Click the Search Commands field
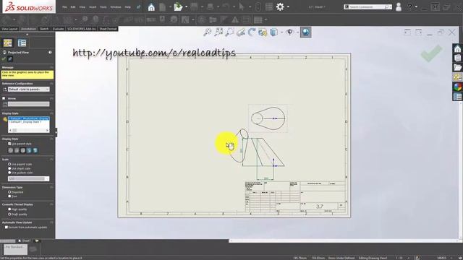This screenshot has width=463, height=260. (368, 6)
